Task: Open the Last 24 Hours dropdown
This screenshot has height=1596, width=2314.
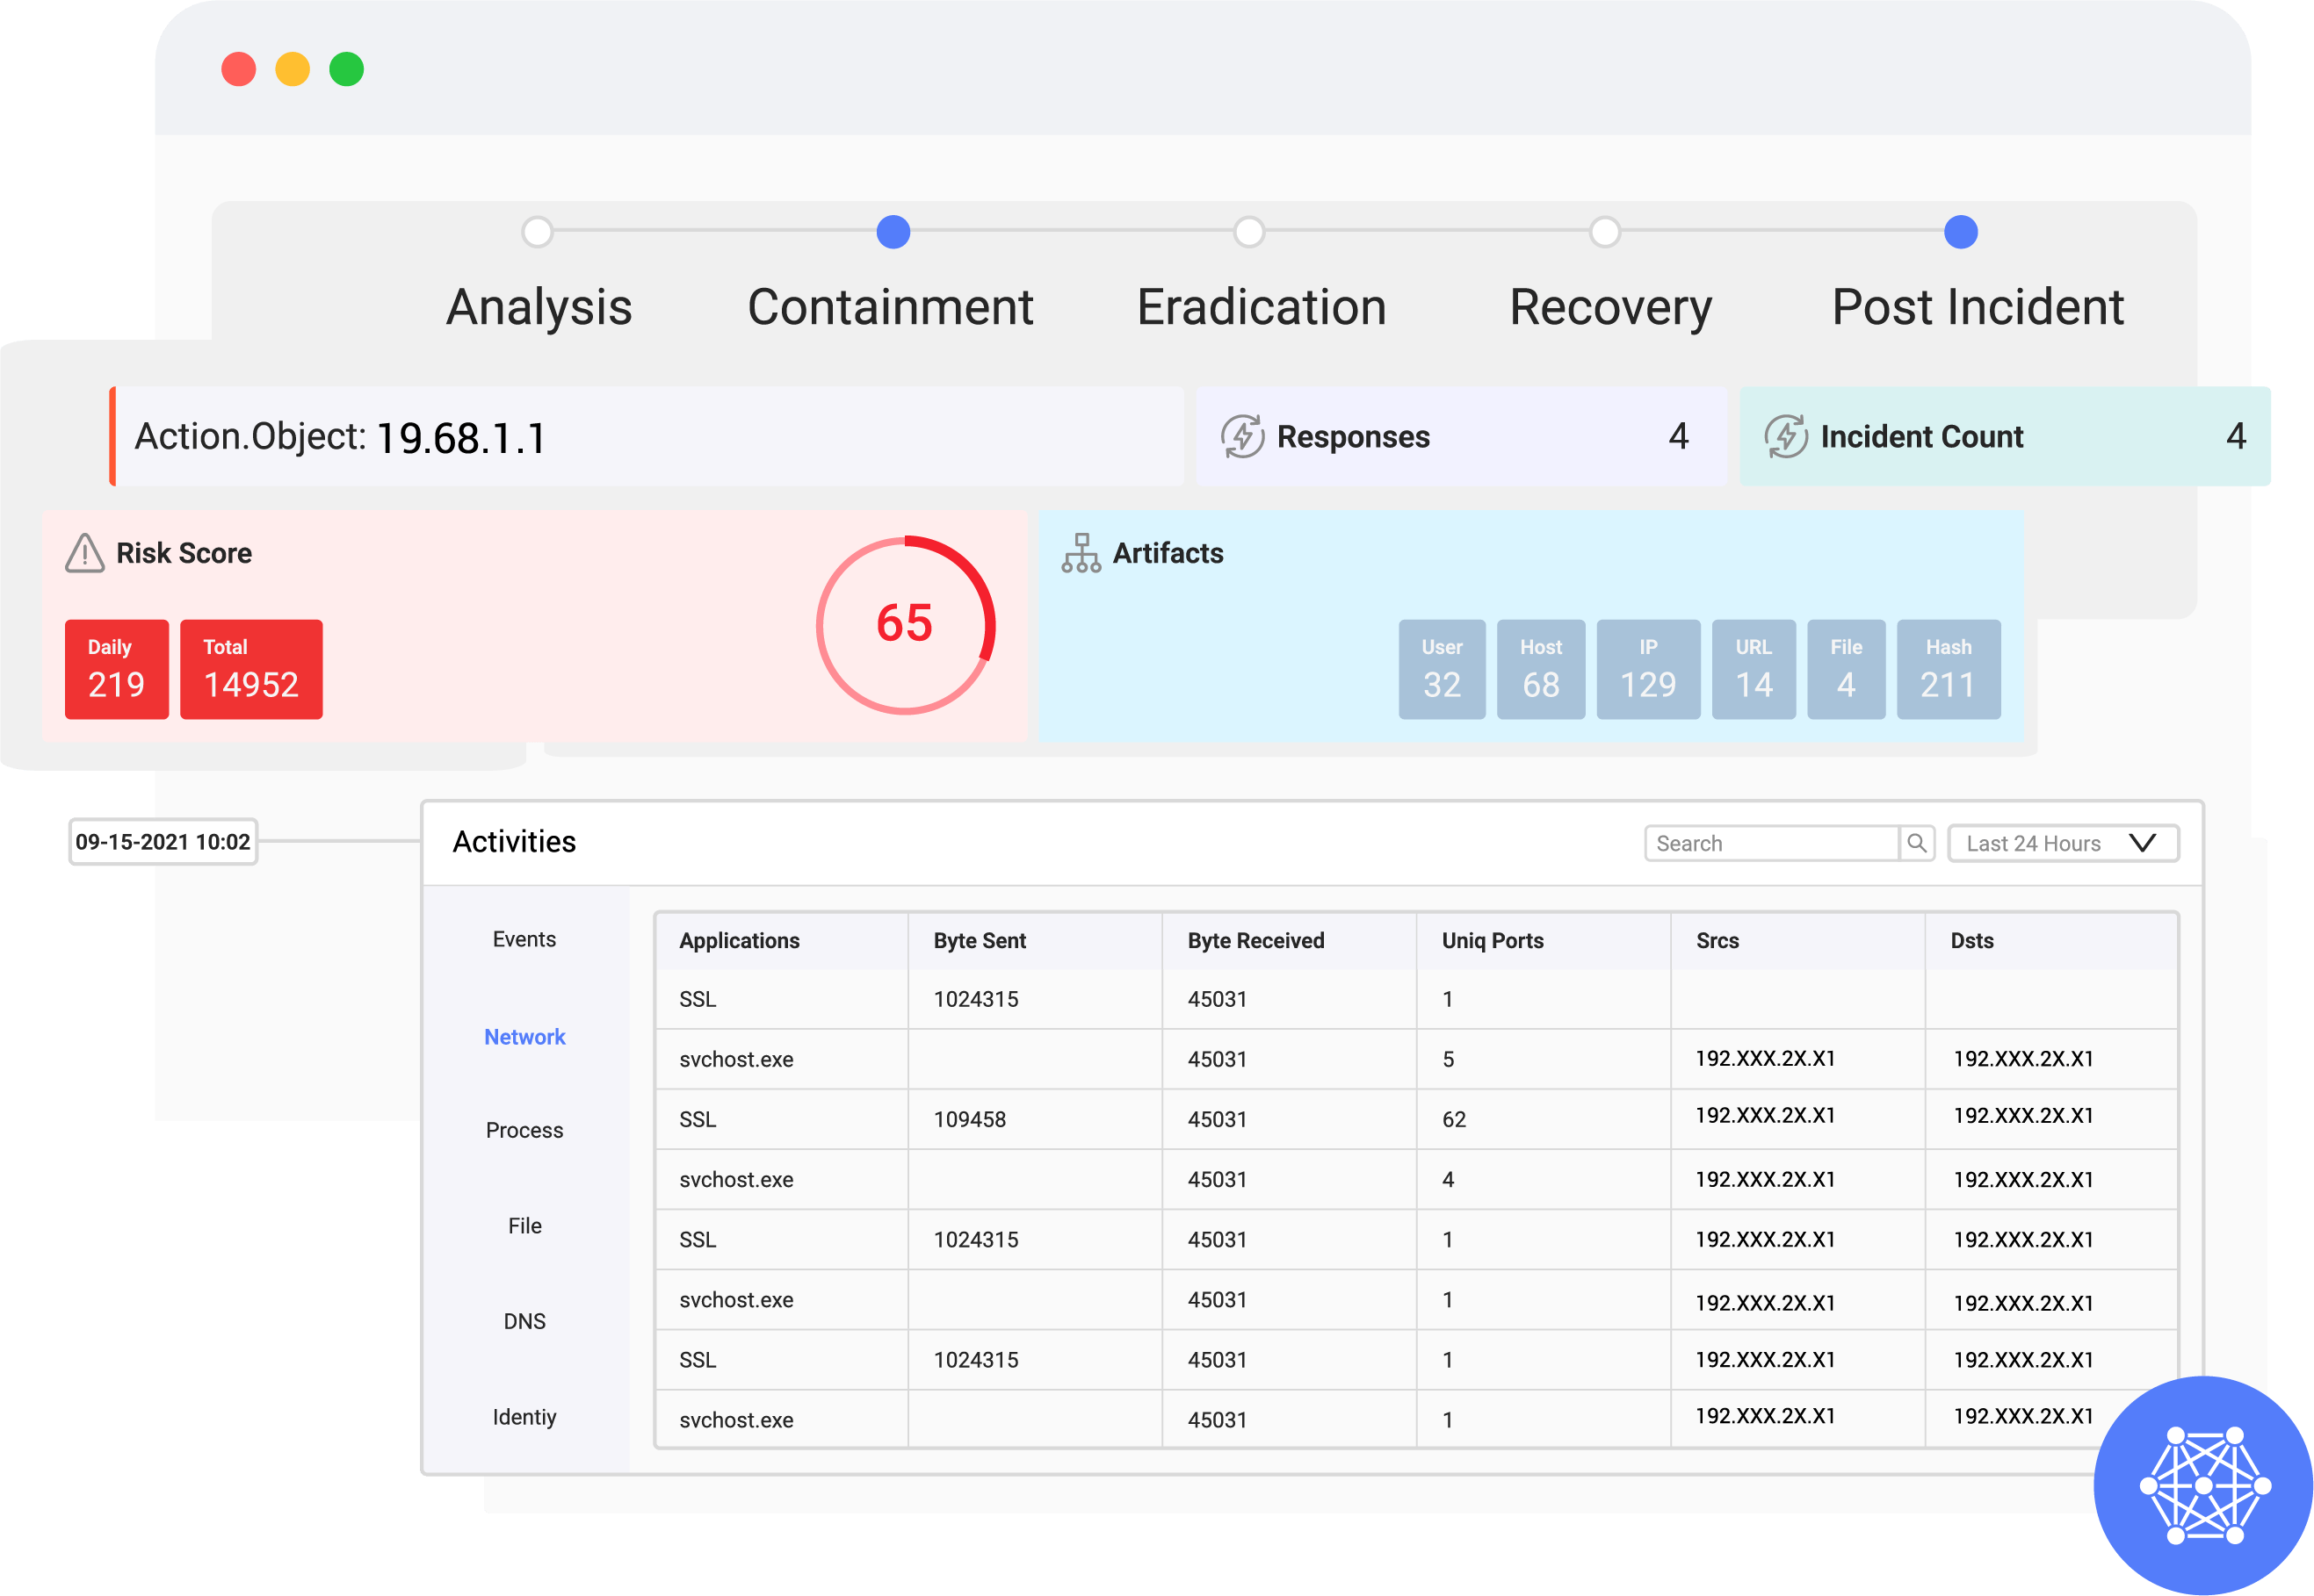Action: coord(2063,842)
